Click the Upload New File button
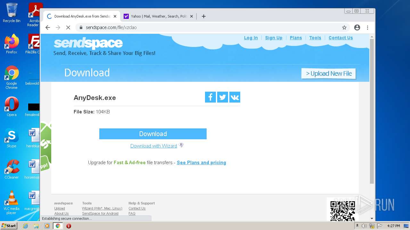This screenshot has height=230, width=410. click(x=329, y=73)
